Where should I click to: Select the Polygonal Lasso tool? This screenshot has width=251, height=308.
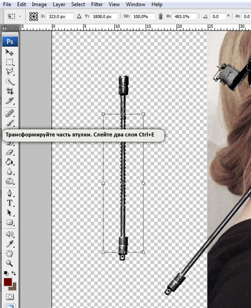click(x=9, y=72)
